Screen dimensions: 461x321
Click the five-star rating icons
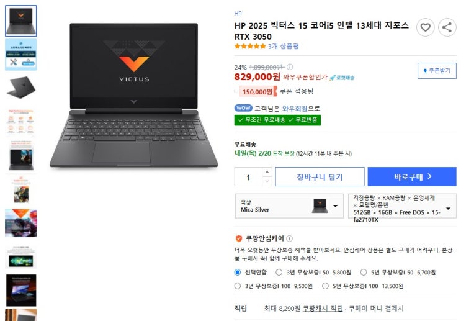tap(250, 46)
